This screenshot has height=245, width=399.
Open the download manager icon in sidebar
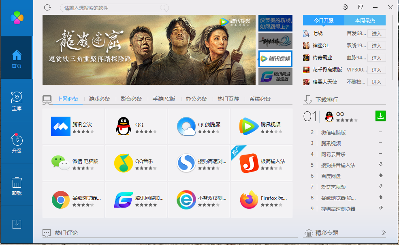tap(17, 224)
